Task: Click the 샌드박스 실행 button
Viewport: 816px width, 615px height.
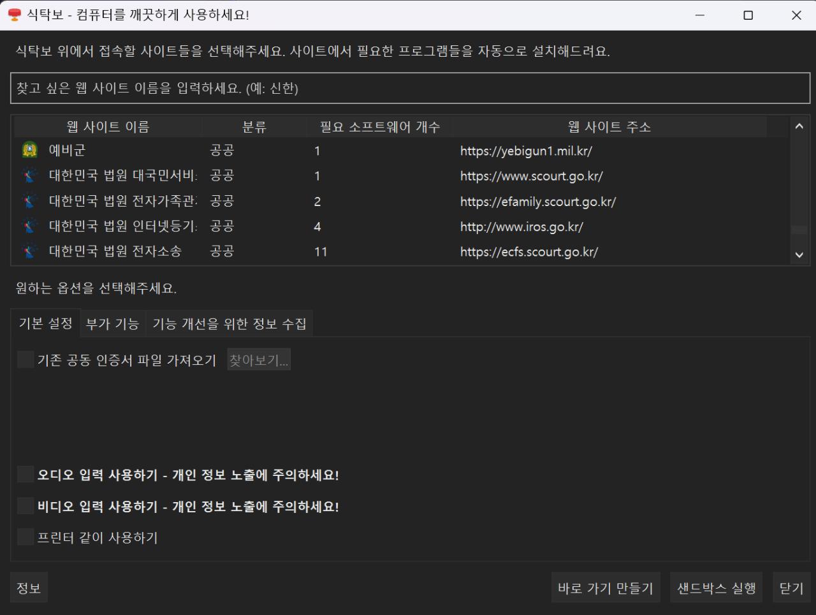Action: click(716, 588)
